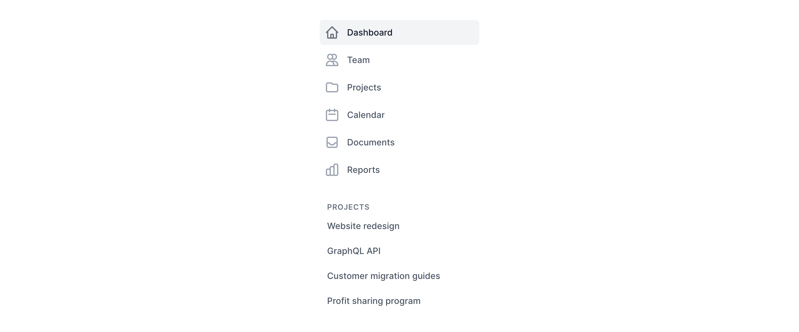Click the Projects folder icon
Image resolution: width=799 pixels, height=332 pixels.
pyautogui.click(x=332, y=87)
